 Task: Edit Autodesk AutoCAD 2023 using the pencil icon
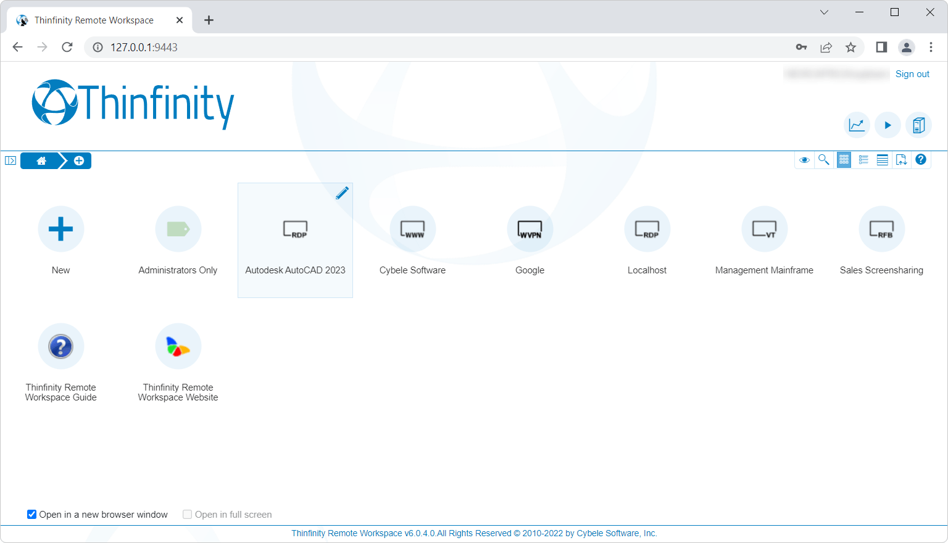point(343,193)
